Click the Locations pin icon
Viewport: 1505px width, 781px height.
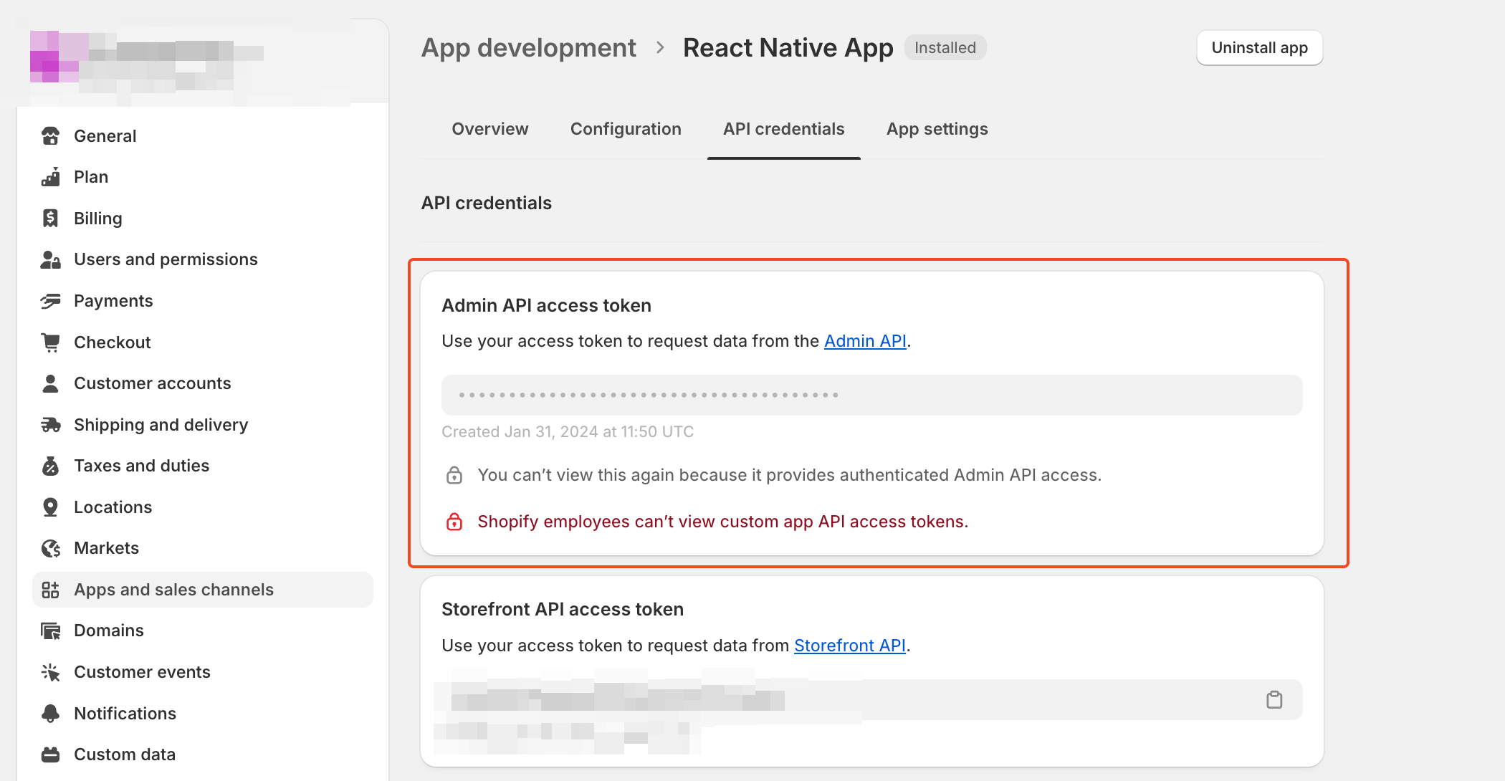(x=50, y=507)
